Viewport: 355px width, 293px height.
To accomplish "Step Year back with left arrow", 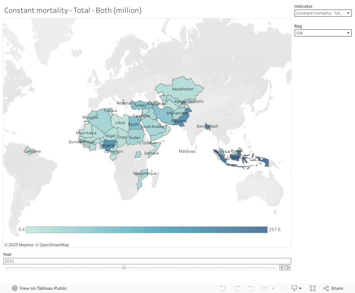I will click(x=282, y=267).
